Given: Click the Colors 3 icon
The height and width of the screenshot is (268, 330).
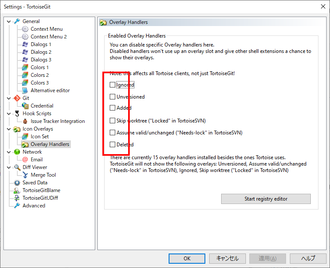Looking at the screenshot, I should coord(25,83).
